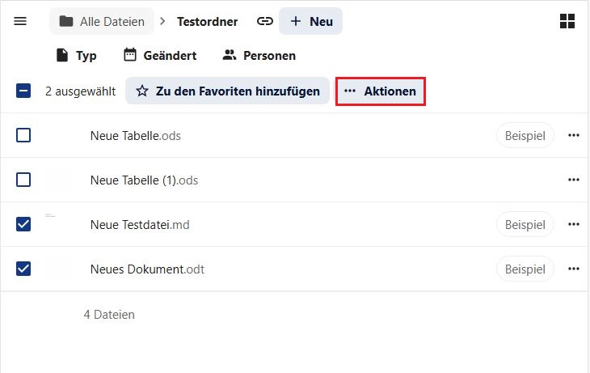
Task: Uncheck the Neues Dokument.odt checkbox
Action: point(23,269)
